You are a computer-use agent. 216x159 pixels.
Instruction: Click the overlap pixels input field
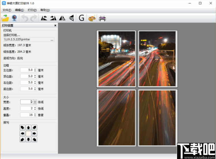pyautogui.click(x=27, y=115)
